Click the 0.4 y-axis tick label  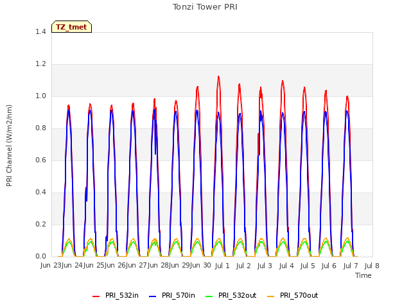click(x=40, y=193)
